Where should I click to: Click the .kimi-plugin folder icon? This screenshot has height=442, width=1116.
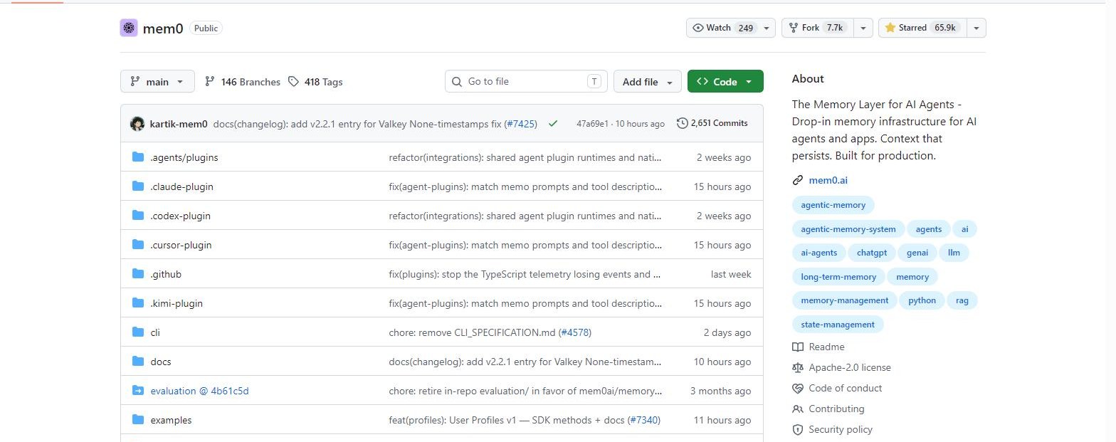(138, 303)
